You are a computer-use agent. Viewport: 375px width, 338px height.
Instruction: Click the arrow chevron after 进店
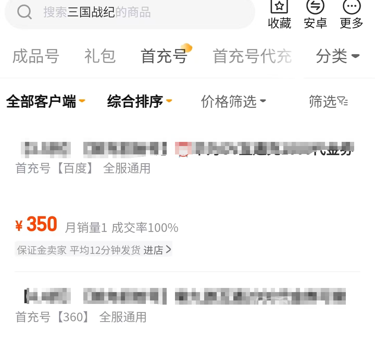[x=168, y=249]
